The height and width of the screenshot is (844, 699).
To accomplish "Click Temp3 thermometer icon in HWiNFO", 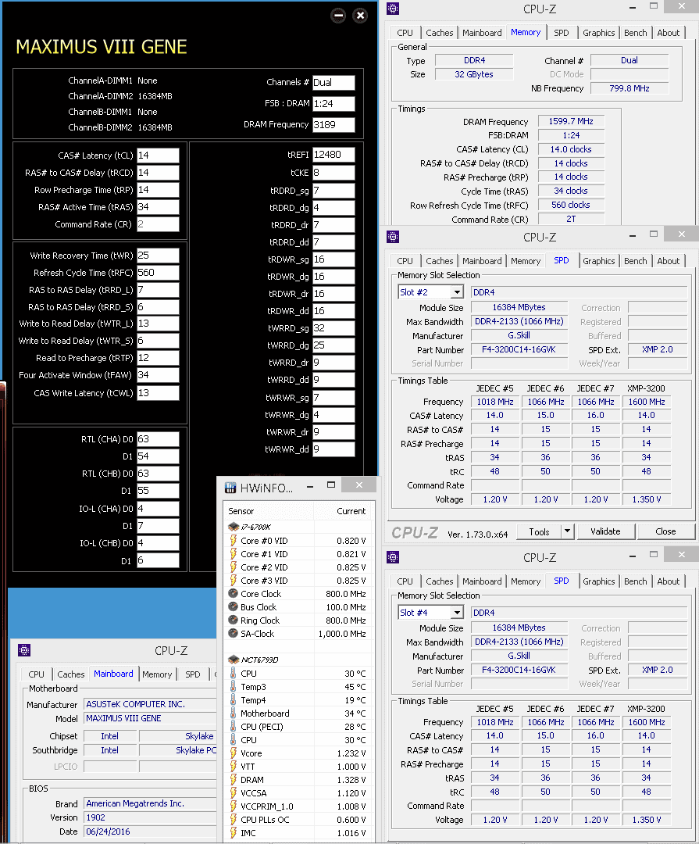I will point(233,687).
